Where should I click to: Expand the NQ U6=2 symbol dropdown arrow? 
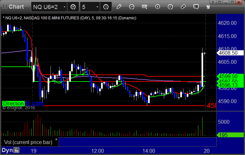(x=64, y=7)
